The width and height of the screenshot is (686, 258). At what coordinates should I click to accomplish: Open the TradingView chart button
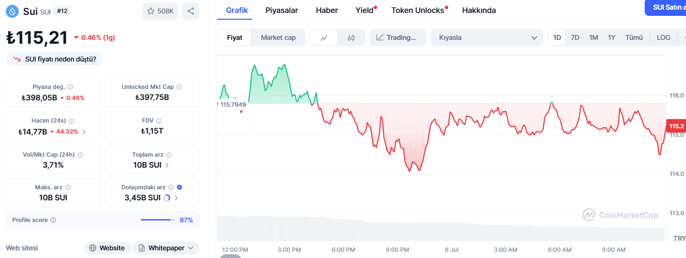coord(398,37)
